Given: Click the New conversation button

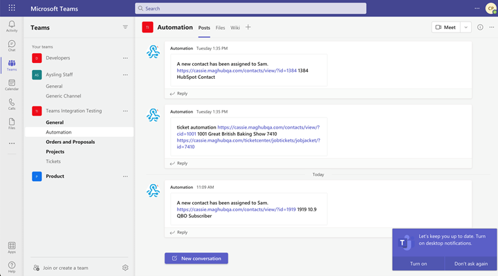Looking at the screenshot, I should [x=196, y=258].
